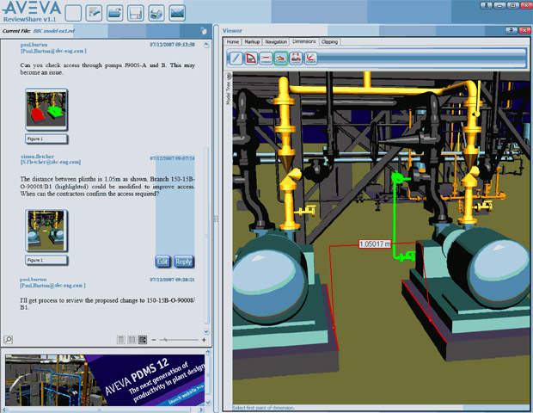533x413 pixels.
Task: Click the print icon in top toolbar
Action: (x=156, y=13)
